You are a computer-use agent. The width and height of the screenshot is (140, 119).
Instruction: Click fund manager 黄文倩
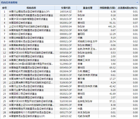81,79
